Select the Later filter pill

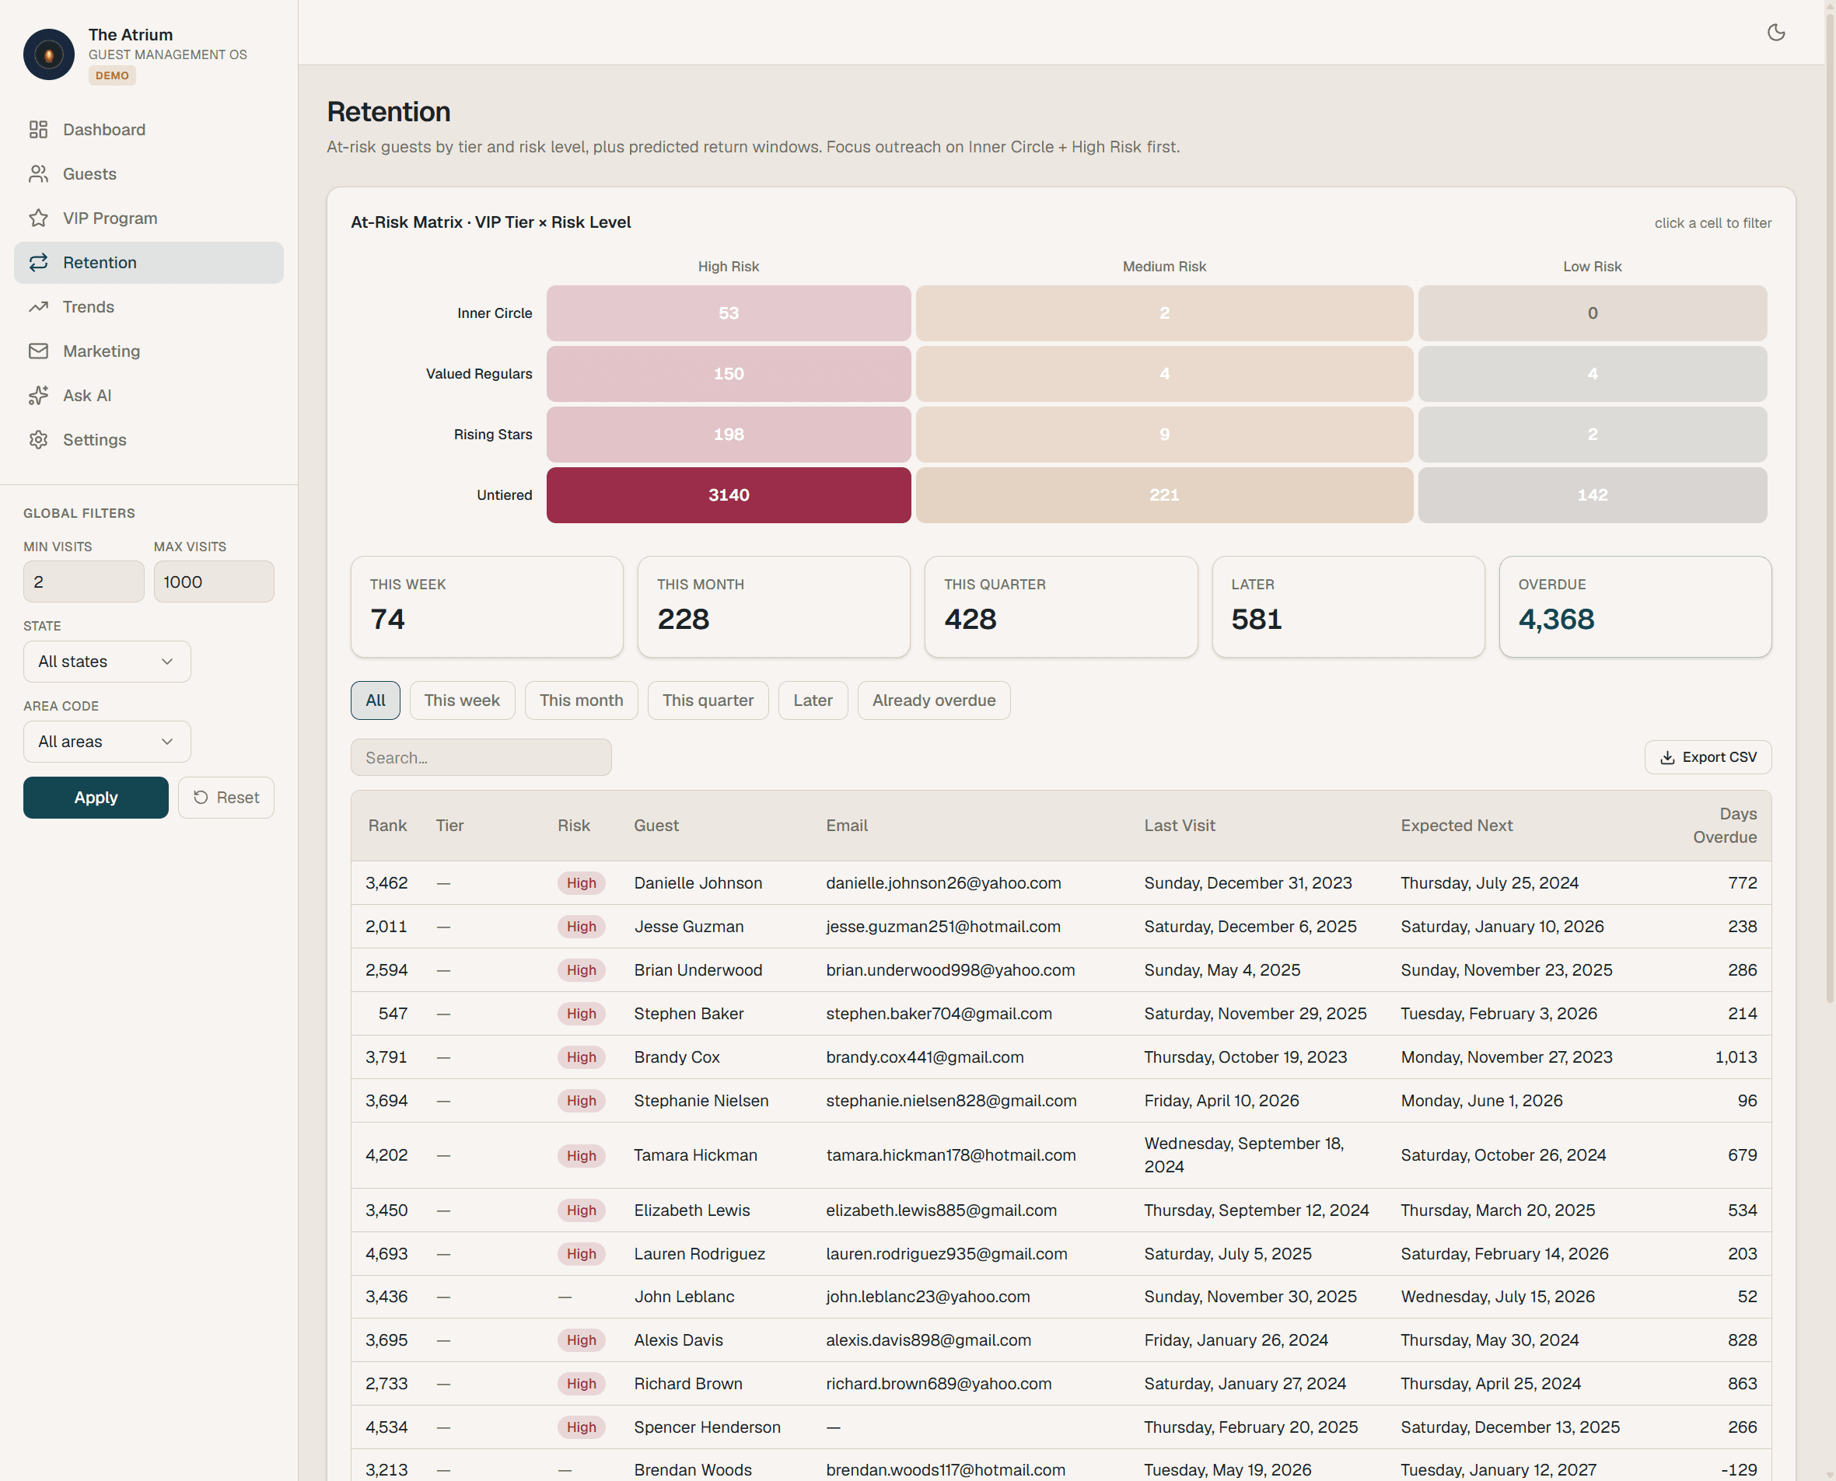pyautogui.click(x=813, y=700)
